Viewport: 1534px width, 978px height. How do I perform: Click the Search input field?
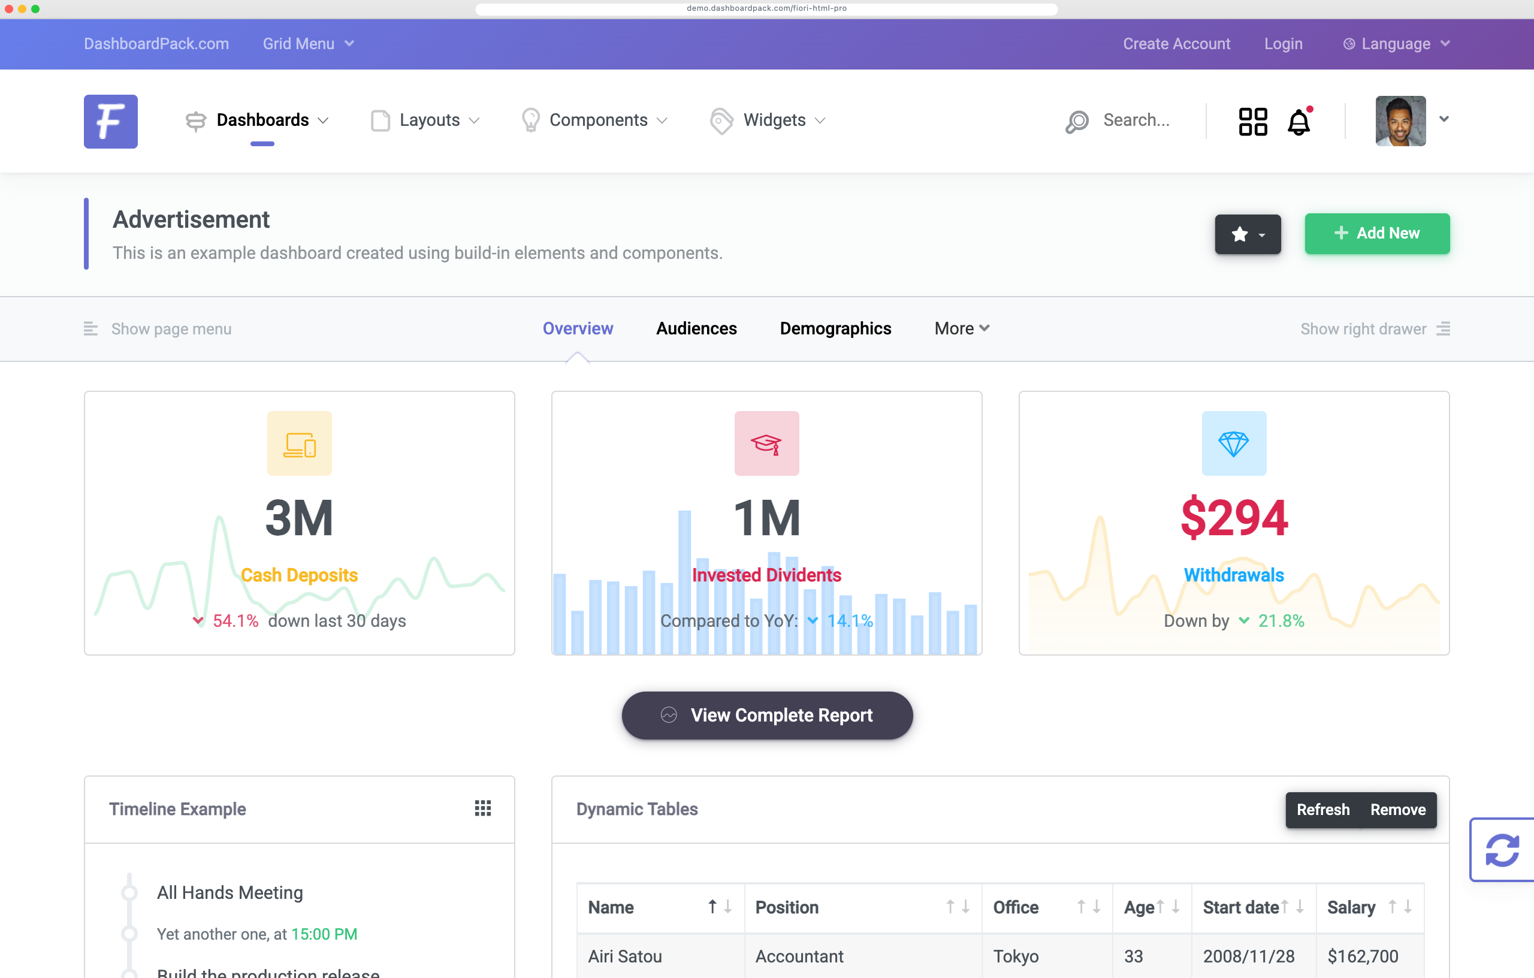pyautogui.click(x=1136, y=120)
